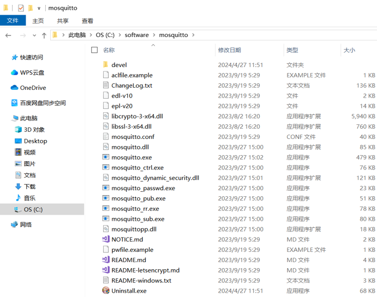
Task: Expand the chevron after 此电脑 in address bar
Action: click(x=91, y=35)
